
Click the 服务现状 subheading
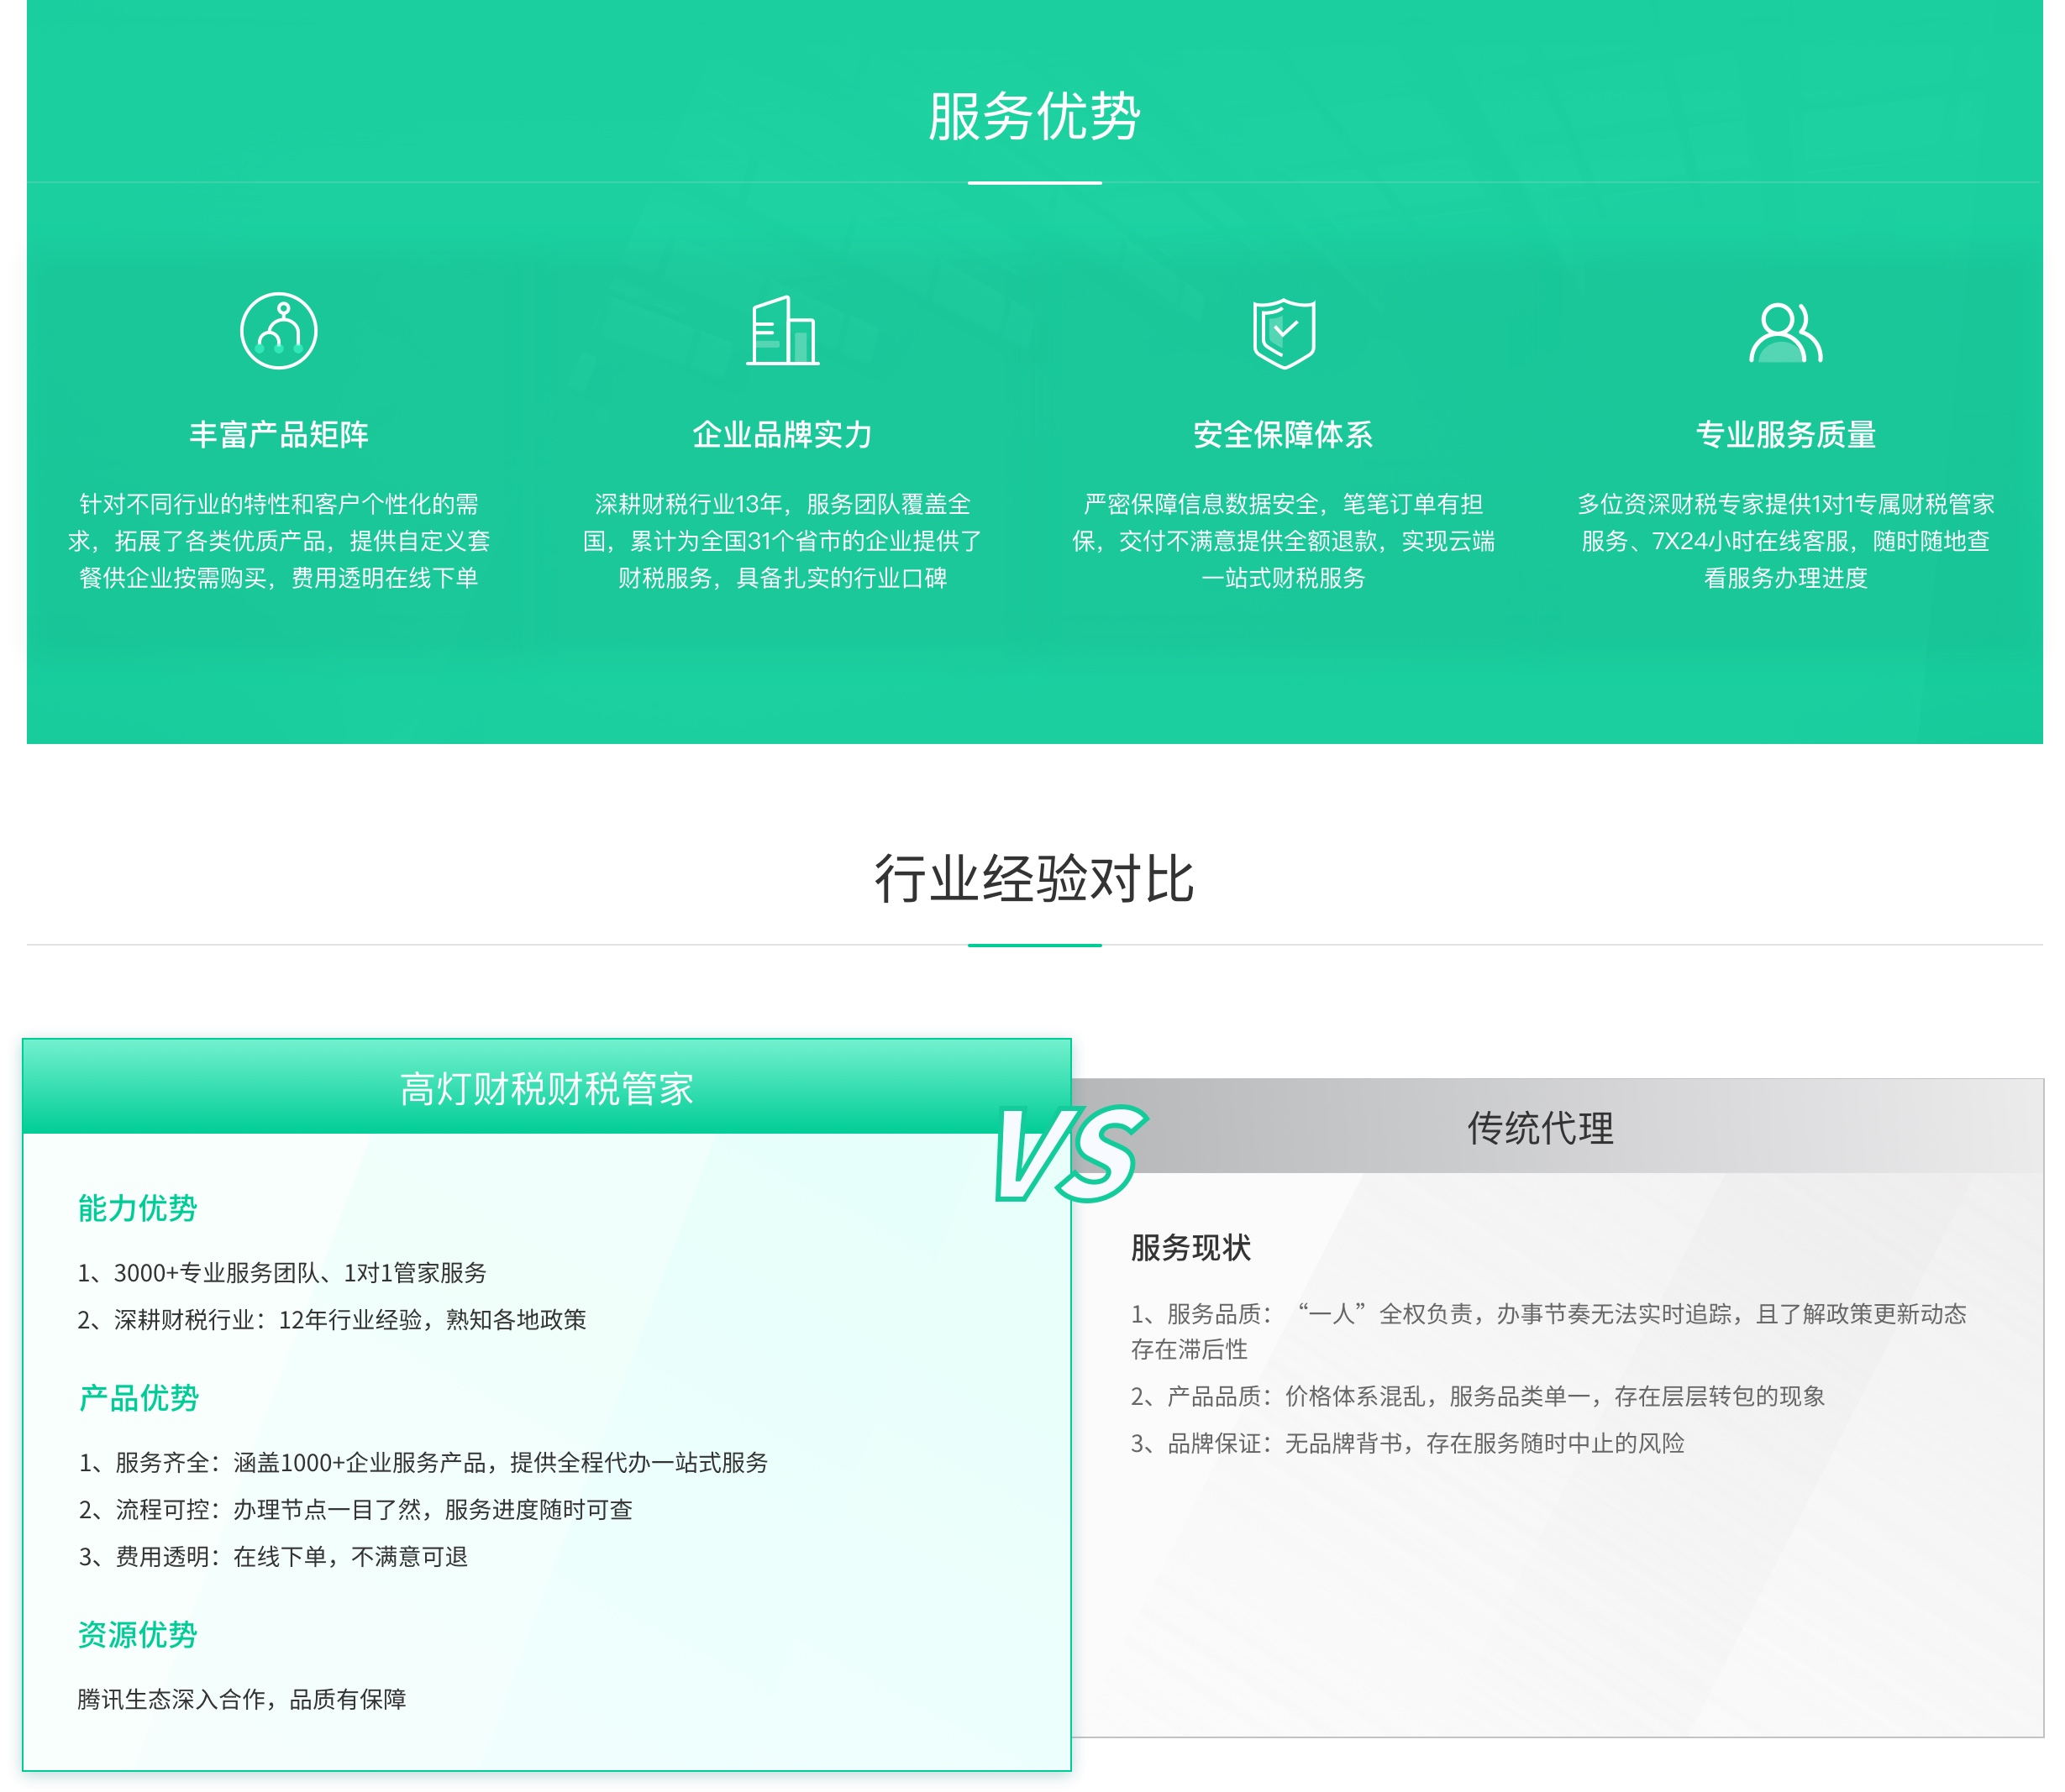click(1190, 1247)
